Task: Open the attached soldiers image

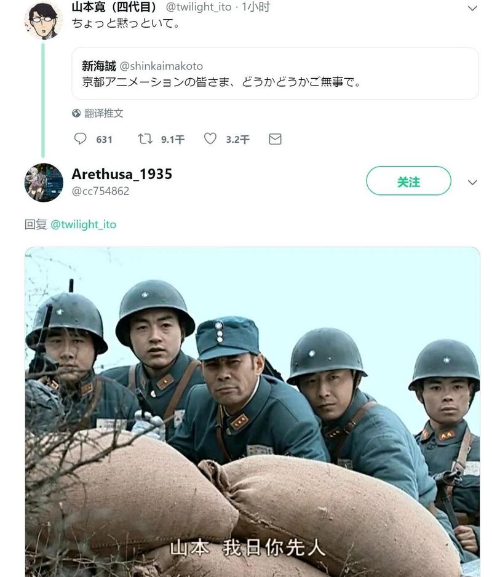Action: [252, 412]
